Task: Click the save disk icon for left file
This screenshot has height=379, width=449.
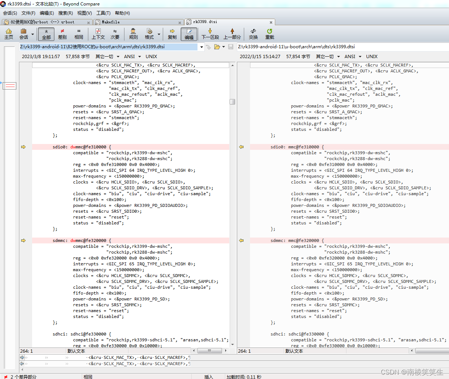Action: coord(231,47)
